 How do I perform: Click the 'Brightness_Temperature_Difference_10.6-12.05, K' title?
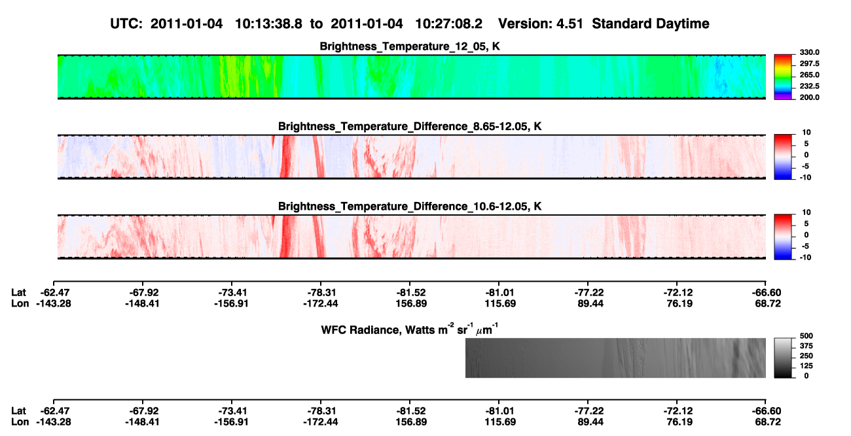coord(410,206)
